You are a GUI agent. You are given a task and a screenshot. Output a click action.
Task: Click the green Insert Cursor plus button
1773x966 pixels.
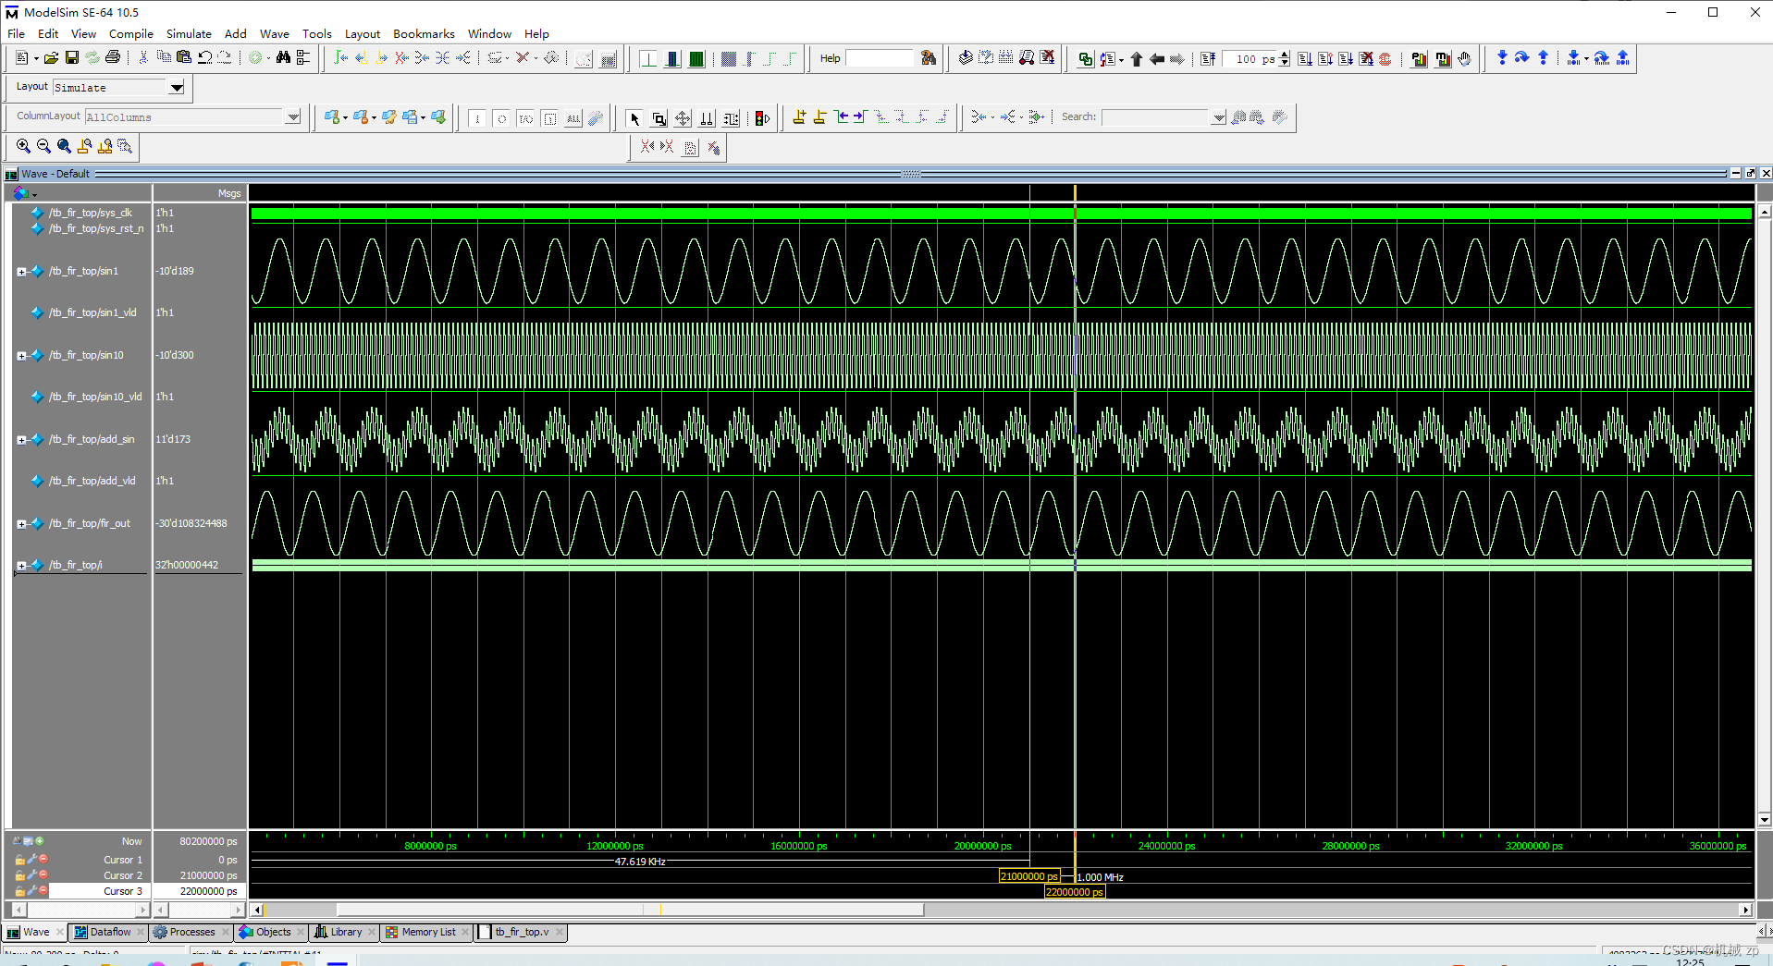point(40,841)
